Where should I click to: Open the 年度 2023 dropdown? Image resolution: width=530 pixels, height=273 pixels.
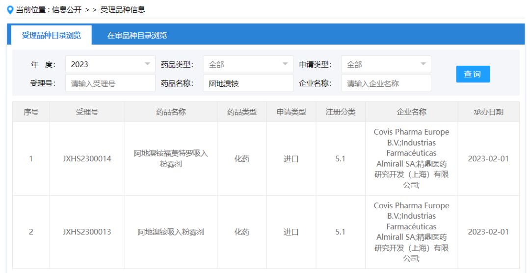coord(110,64)
